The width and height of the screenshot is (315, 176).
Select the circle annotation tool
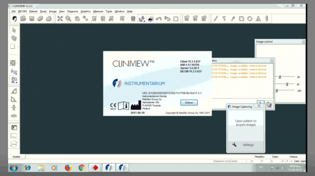pos(250,18)
